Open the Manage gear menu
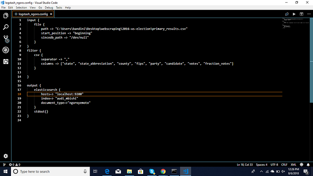 (x=6, y=156)
